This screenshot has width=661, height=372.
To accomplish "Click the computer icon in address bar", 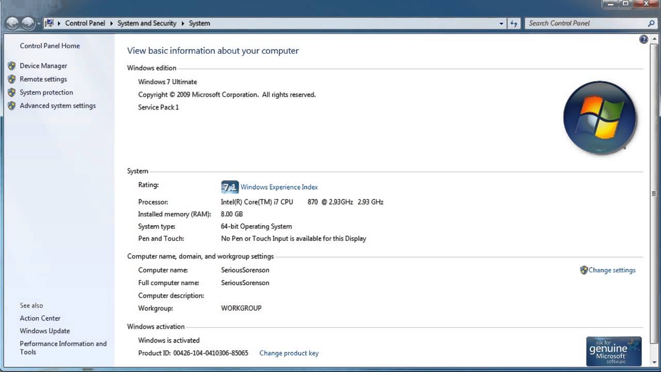I will (x=50, y=23).
